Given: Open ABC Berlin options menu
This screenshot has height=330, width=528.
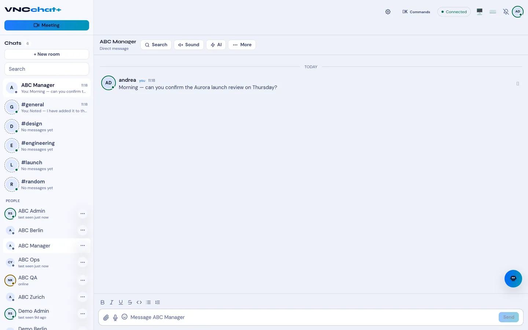Looking at the screenshot, I should (82, 230).
